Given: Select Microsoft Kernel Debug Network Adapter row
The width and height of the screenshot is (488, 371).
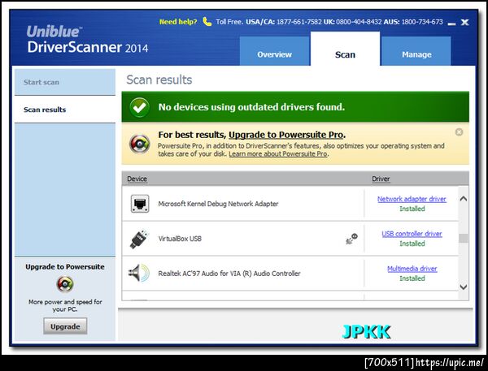Looking at the screenshot, I should [290, 204].
